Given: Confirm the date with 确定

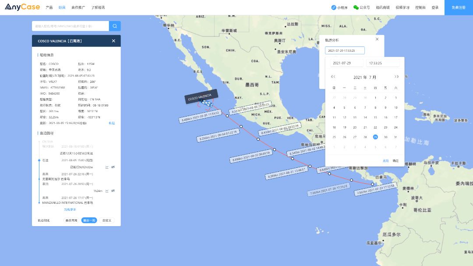Looking at the screenshot, I should pos(395,161).
